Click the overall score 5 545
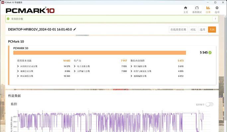 (204, 52)
